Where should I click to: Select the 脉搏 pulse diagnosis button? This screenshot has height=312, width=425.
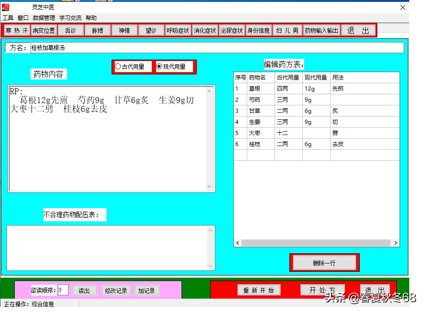pos(97,30)
